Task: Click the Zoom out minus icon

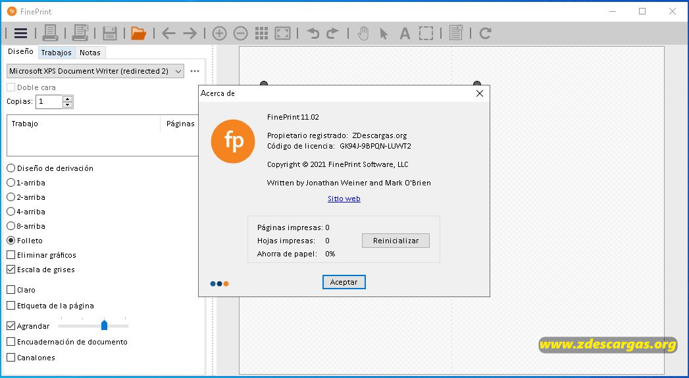Action: click(240, 34)
